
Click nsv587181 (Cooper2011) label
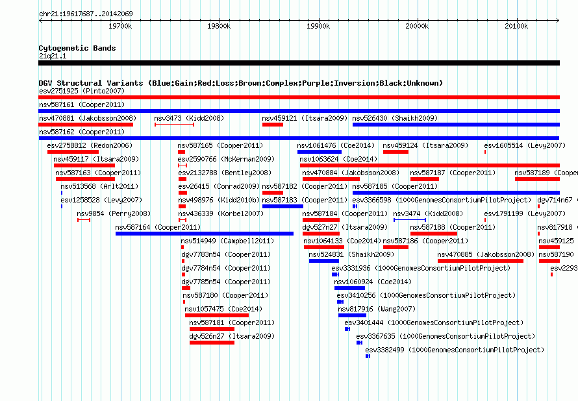tap(232, 322)
